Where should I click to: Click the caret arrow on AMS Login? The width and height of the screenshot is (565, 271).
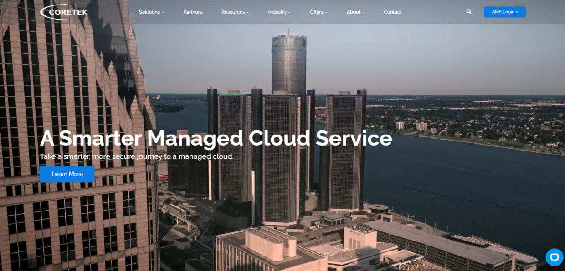point(517,12)
